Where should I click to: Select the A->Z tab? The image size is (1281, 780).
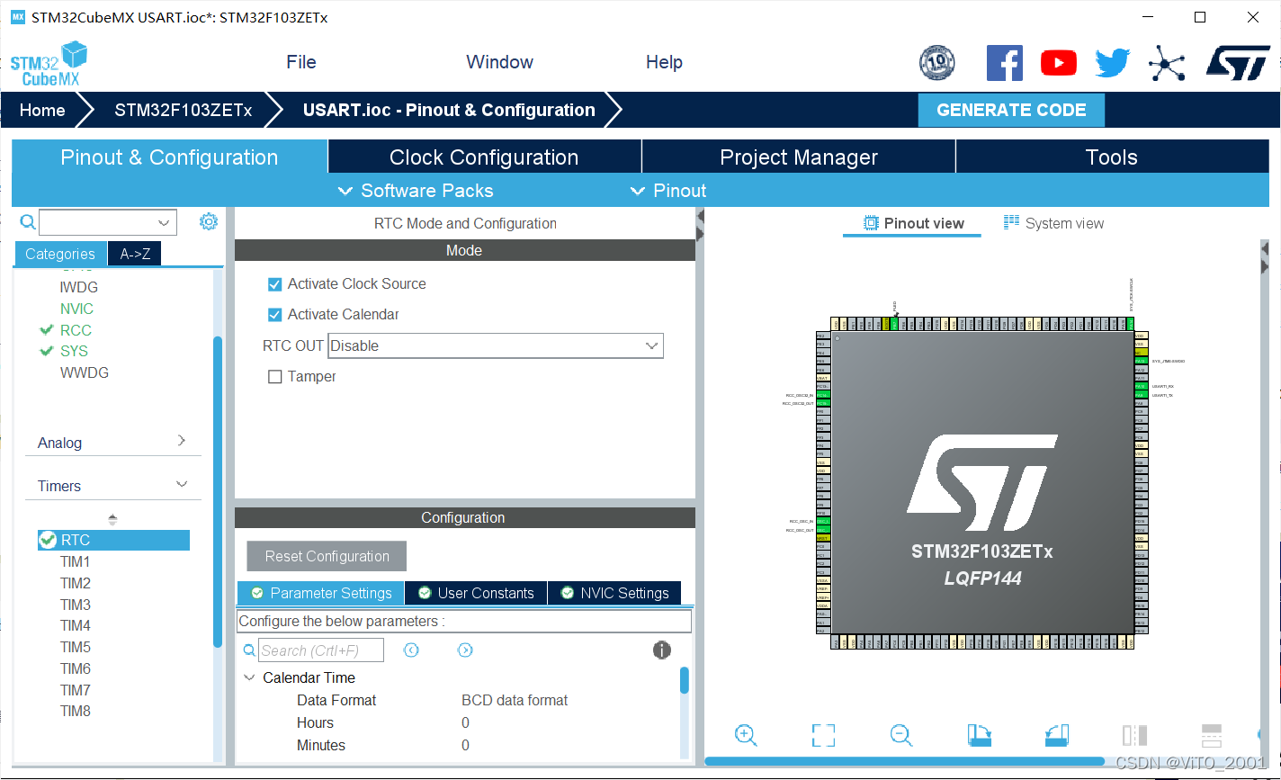click(135, 254)
